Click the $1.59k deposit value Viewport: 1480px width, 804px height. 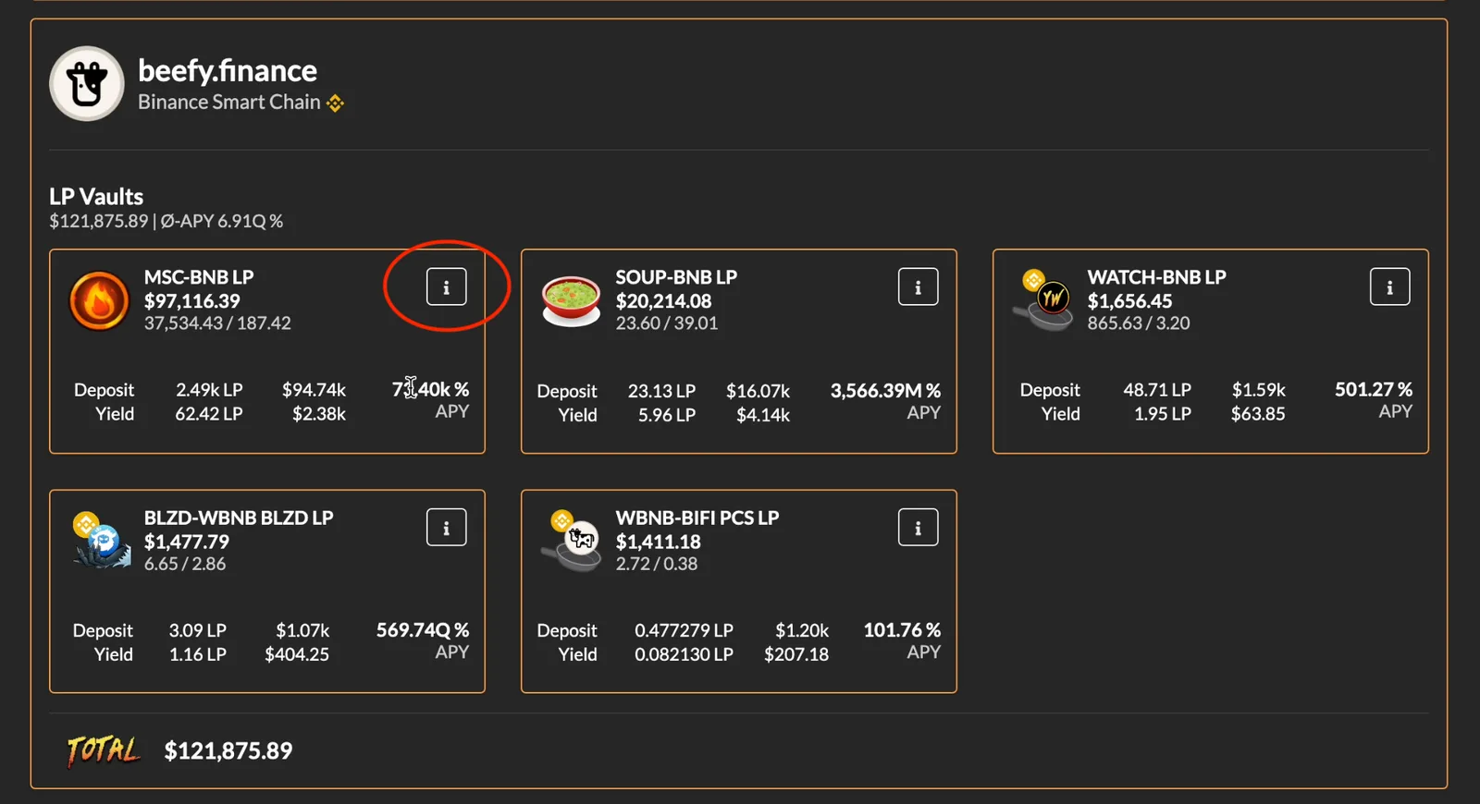point(1258,390)
